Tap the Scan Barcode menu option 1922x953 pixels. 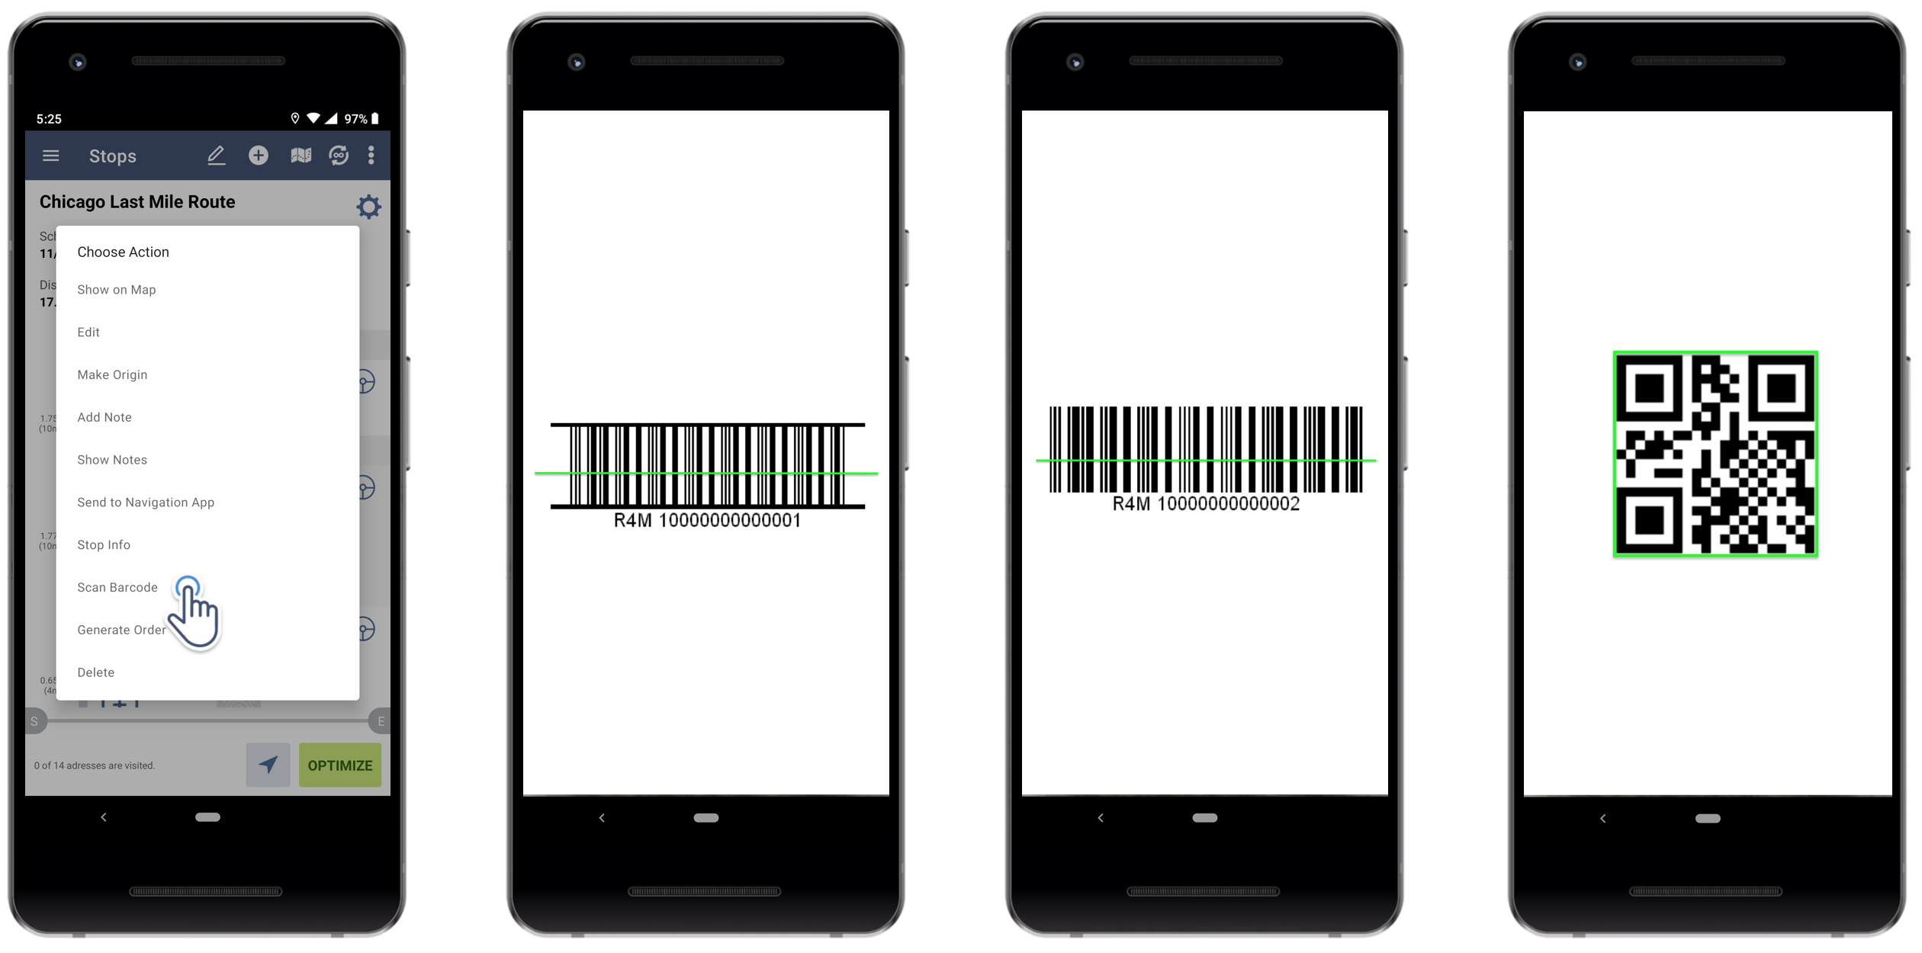point(117,586)
